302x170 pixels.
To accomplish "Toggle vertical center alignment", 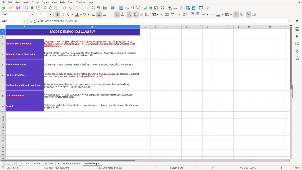I will [117, 15].
